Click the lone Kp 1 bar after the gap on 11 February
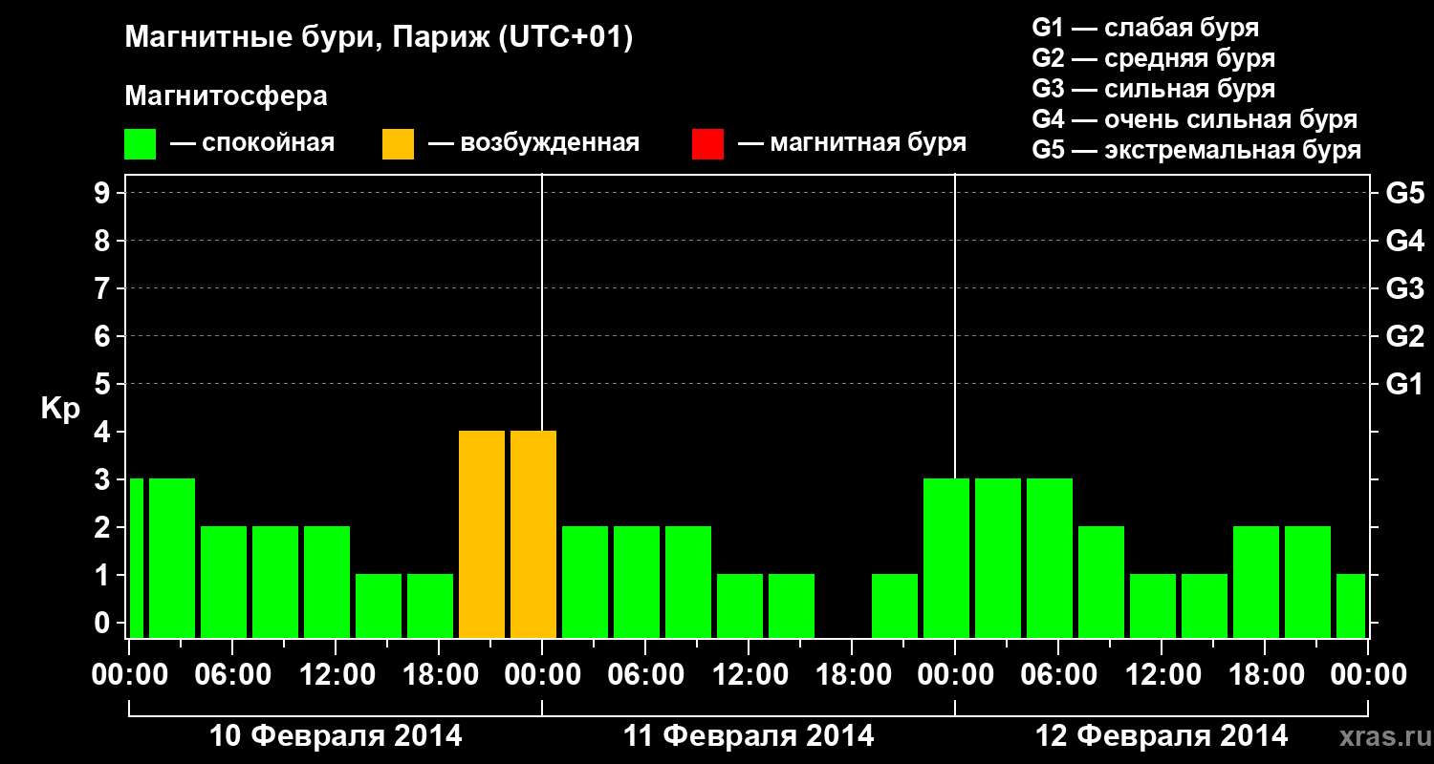Viewport: 1434px width, 764px height. (895, 605)
